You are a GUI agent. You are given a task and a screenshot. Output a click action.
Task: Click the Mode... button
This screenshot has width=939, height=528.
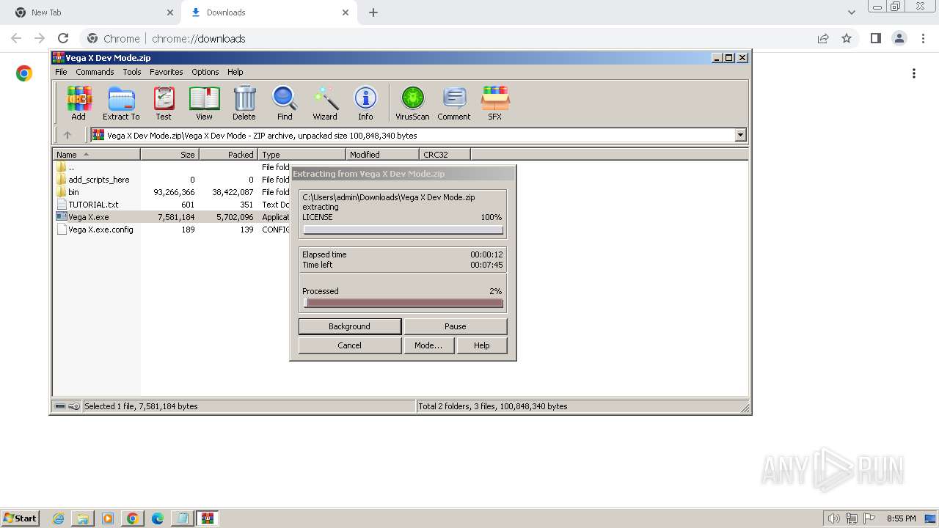428,345
